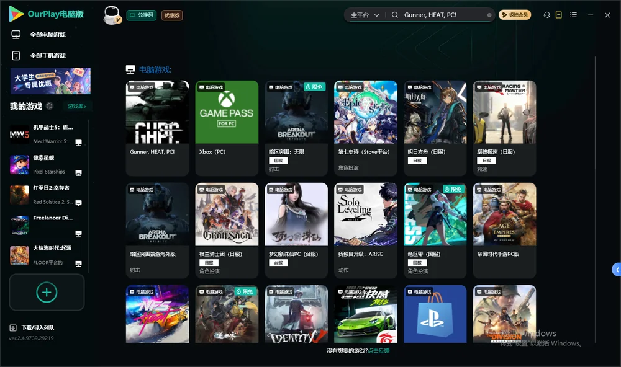621x367 pixels.
Task: Open the Gunner, HEAT, PC! game card
Action: click(157, 128)
